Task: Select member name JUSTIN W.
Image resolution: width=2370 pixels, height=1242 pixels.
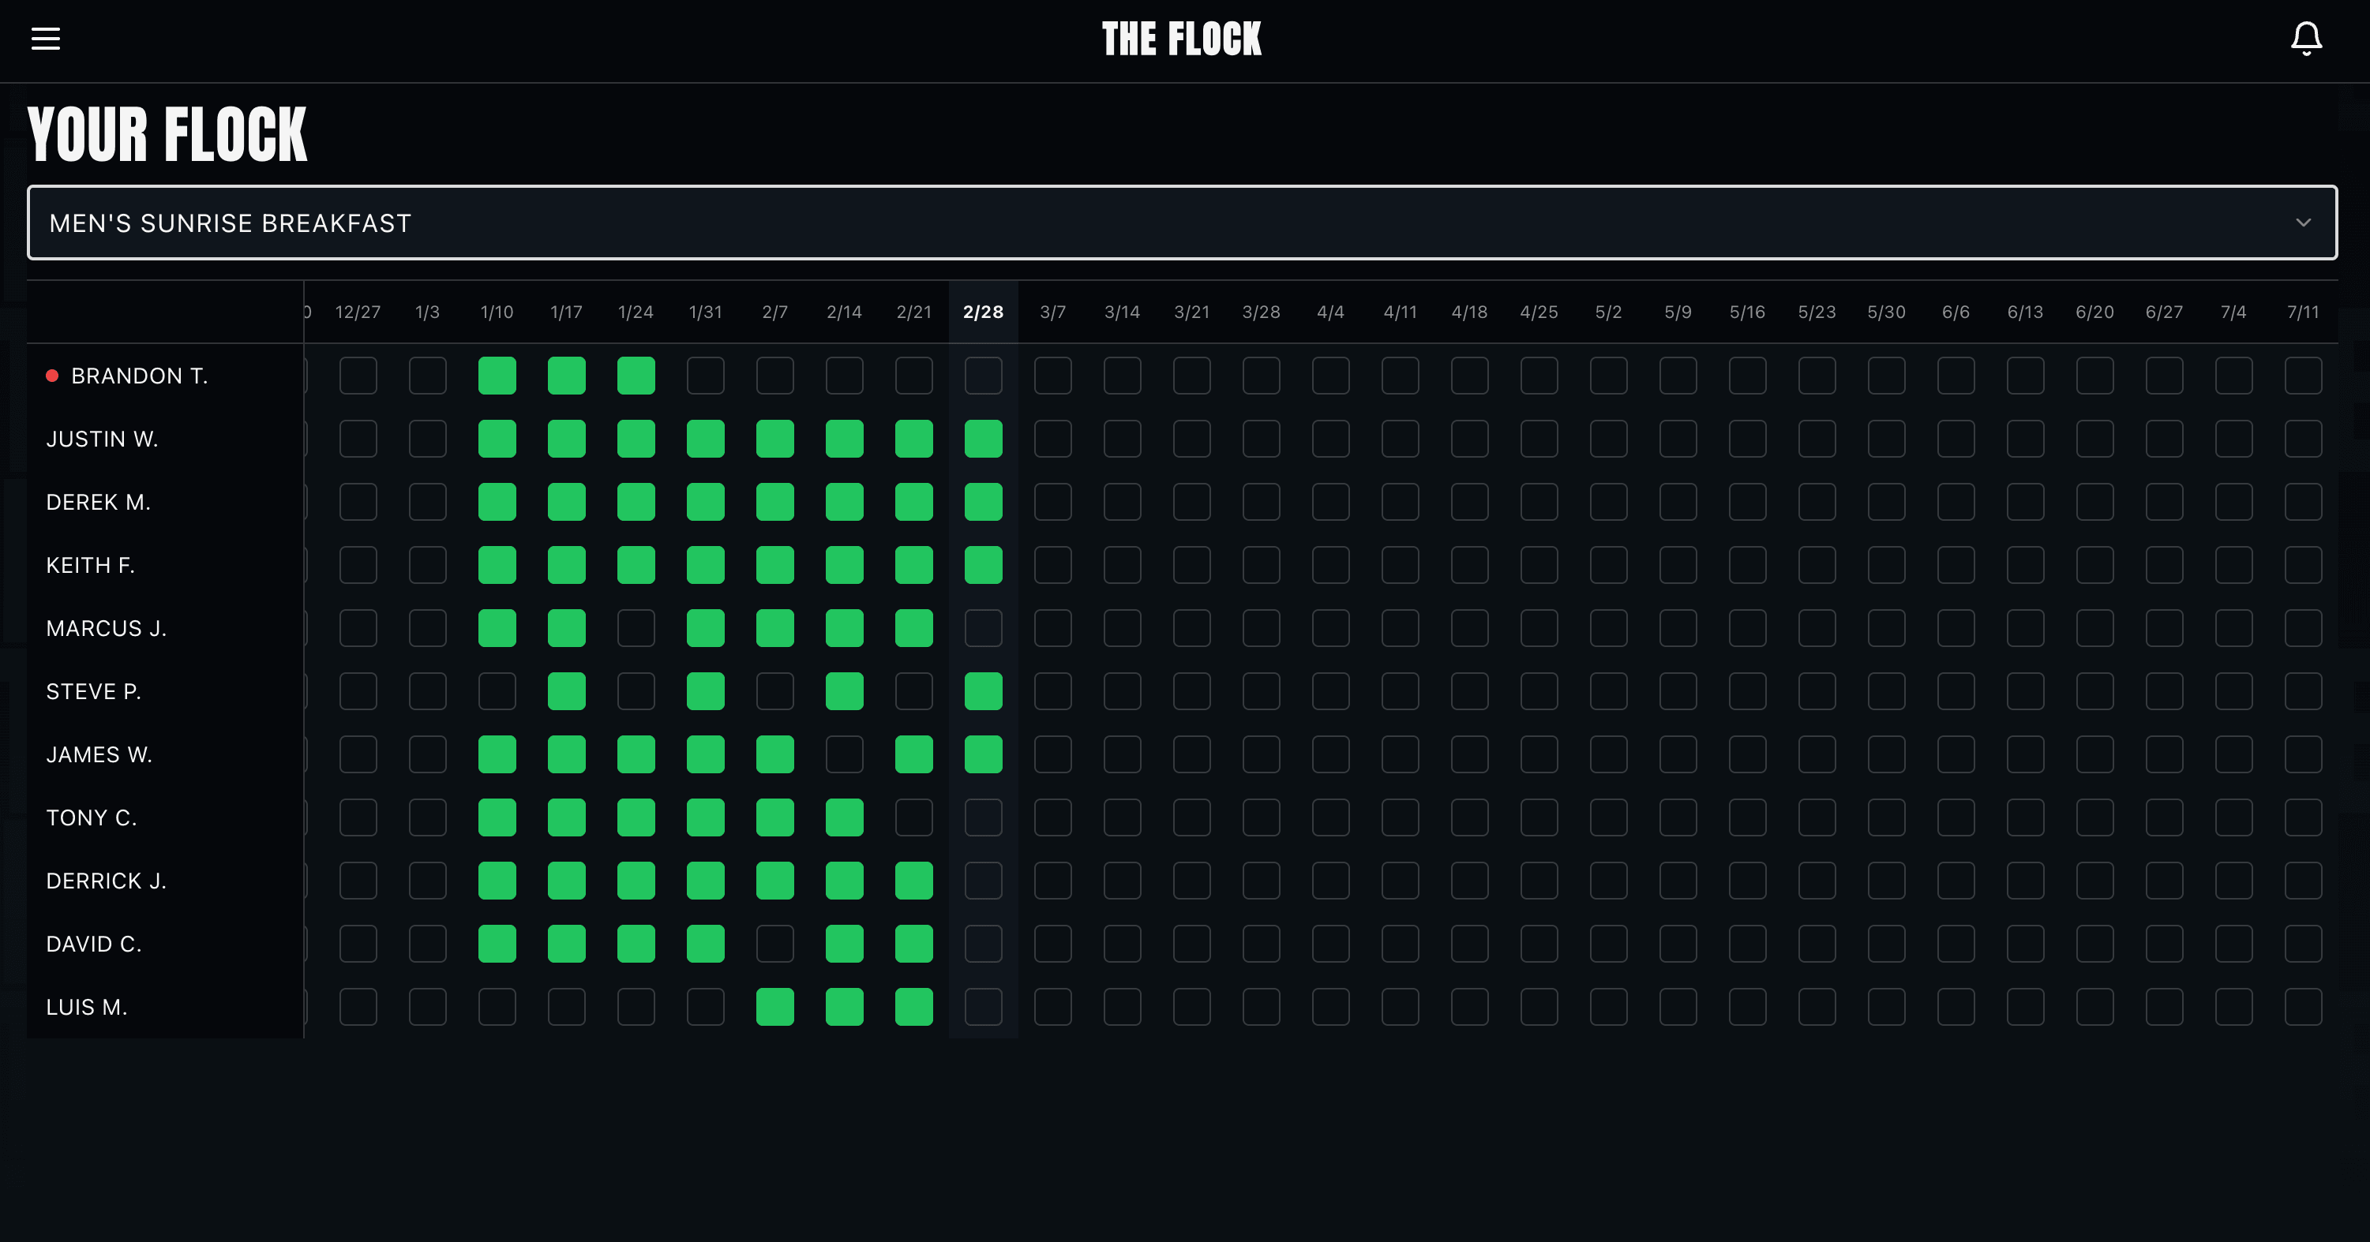Action: tap(101, 439)
